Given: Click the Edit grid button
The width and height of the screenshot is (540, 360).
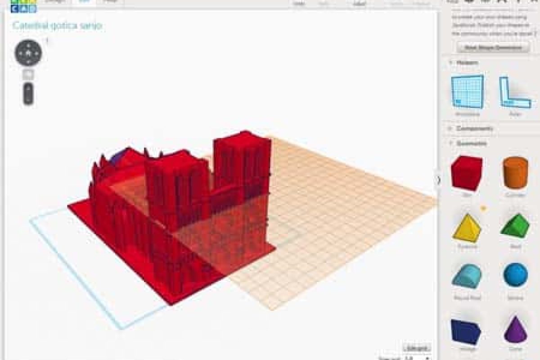Looking at the screenshot, I should pyautogui.click(x=417, y=348).
